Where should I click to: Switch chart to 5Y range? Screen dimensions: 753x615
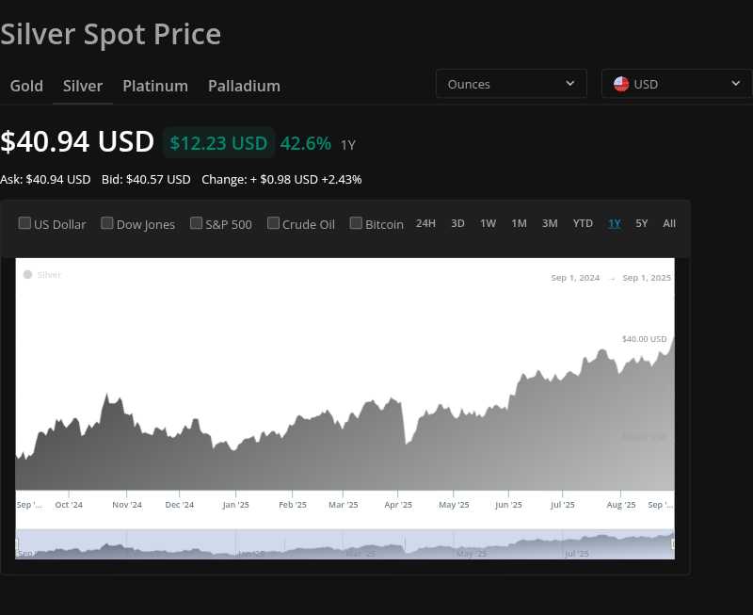coord(642,223)
